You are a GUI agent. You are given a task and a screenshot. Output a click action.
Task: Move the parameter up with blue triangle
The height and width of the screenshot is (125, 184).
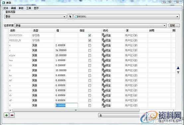point(178,68)
